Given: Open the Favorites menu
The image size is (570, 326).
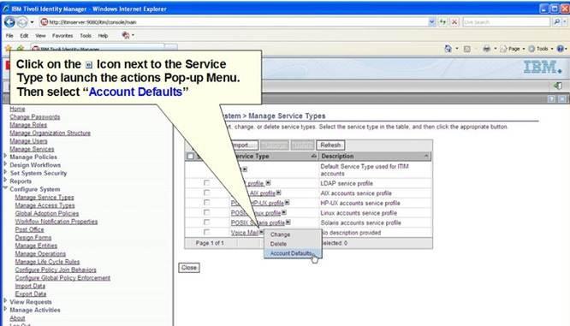Looking at the screenshot, I should point(62,36).
